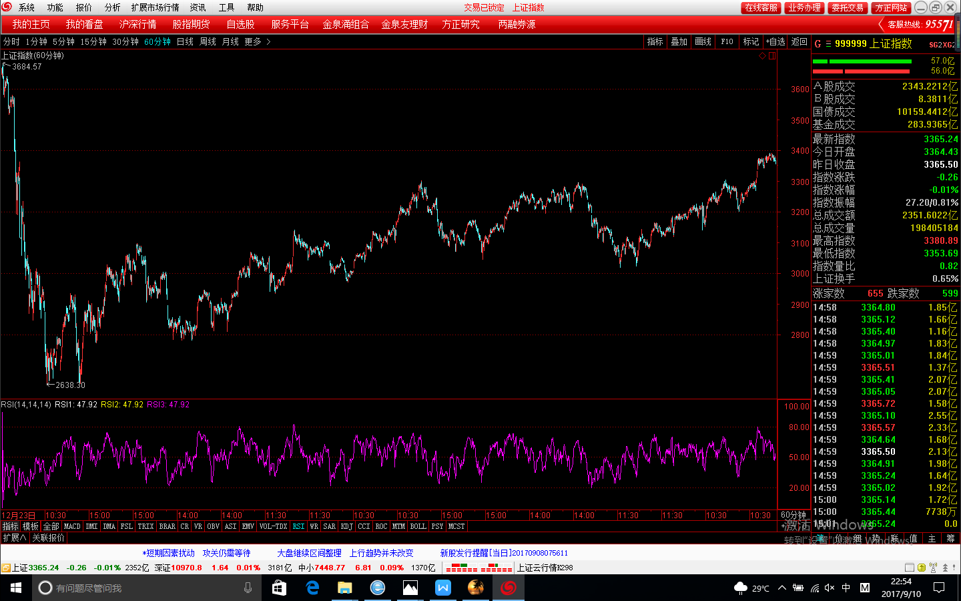This screenshot has height=601, width=961.
Task: Click the red diamond icon above chart
Action: (762, 56)
